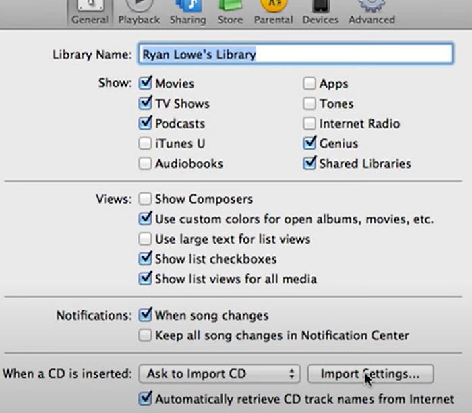Check the Apps checkbox
472x413 pixels.
pos(309,84)
